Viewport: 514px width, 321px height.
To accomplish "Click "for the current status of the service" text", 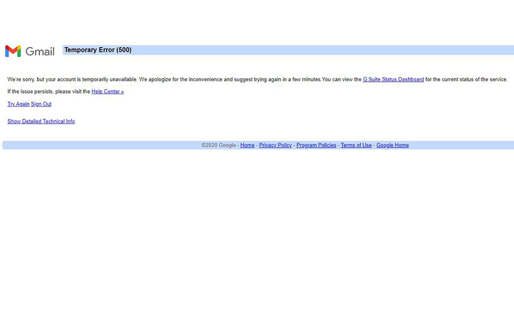I will (466, 80).
